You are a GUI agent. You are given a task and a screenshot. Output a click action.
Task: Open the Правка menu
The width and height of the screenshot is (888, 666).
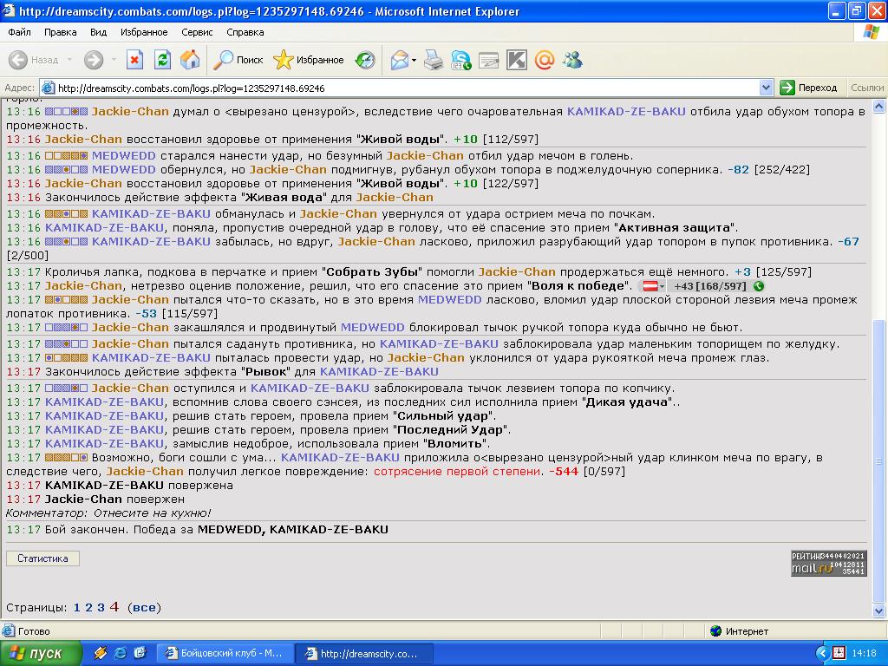(x=60, y=32)
